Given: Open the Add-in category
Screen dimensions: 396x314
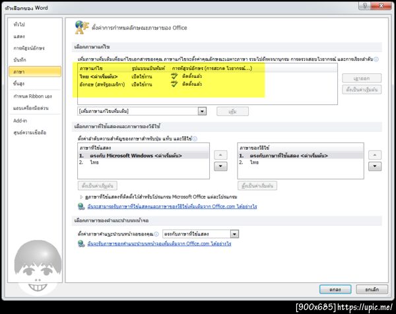Looking at the screenshot, I should click(x=20, y=121).
